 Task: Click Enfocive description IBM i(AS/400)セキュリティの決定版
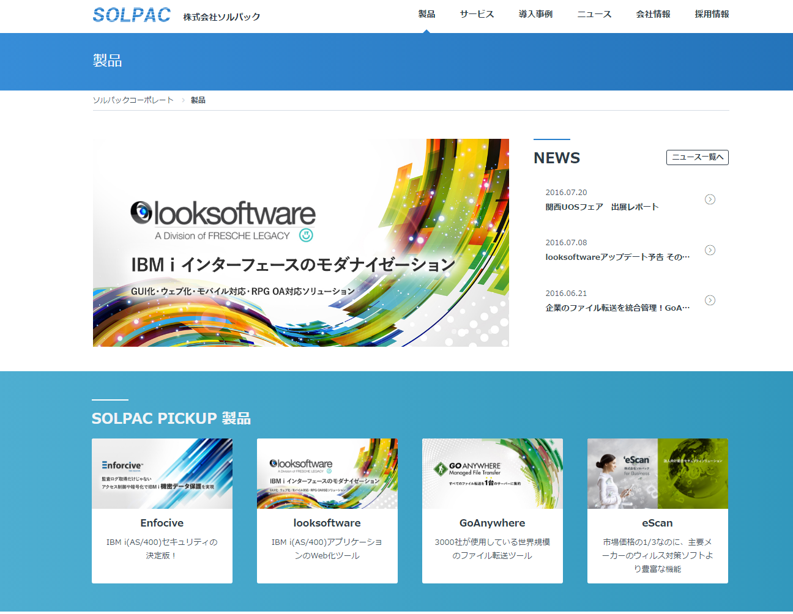point(162,549)
